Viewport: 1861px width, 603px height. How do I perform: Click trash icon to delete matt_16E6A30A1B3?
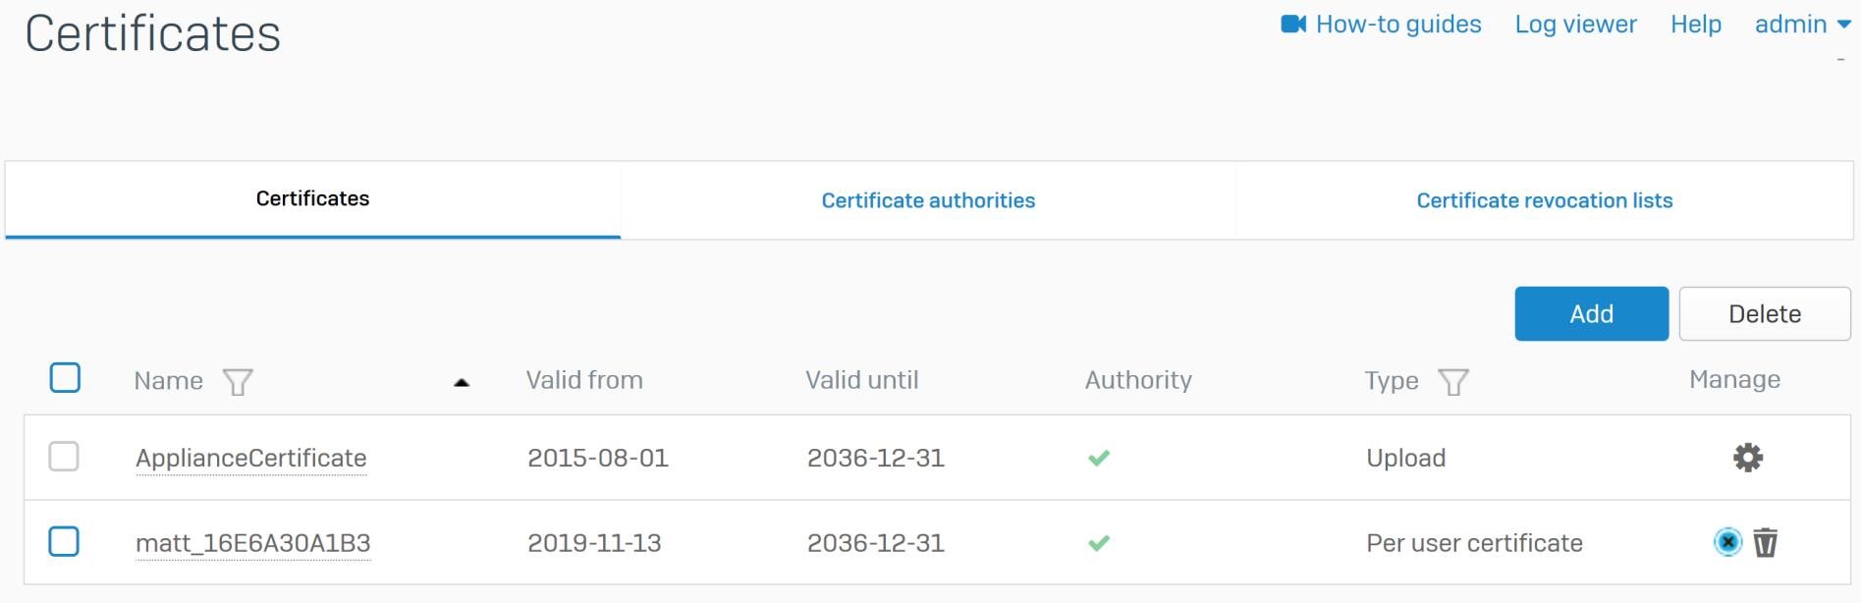[x=1766, y=542]
